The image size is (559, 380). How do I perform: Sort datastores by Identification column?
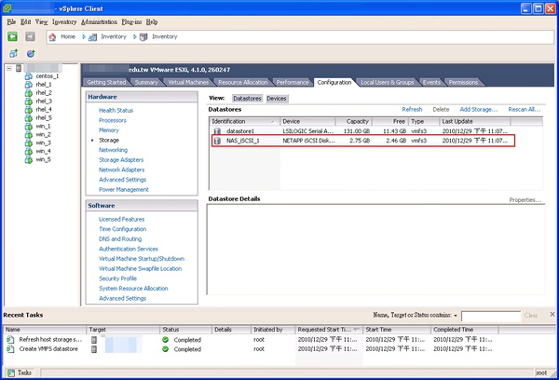point(244,122)
